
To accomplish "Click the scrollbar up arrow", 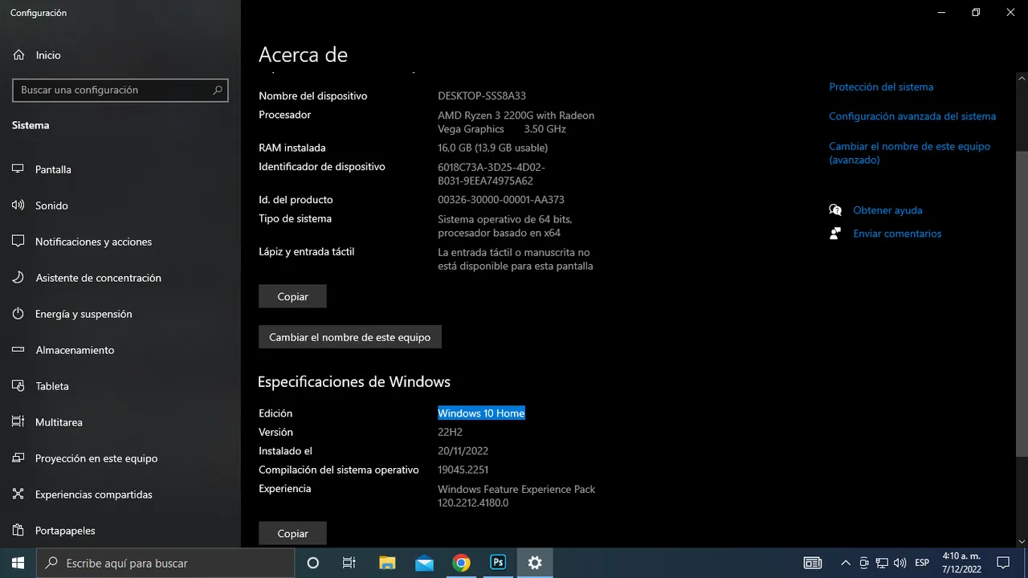I will (1022, 78).
